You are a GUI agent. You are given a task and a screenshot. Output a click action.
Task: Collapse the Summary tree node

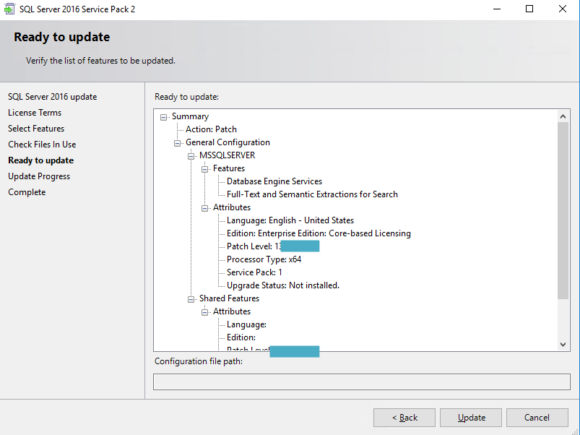click(x=163, y=117)
